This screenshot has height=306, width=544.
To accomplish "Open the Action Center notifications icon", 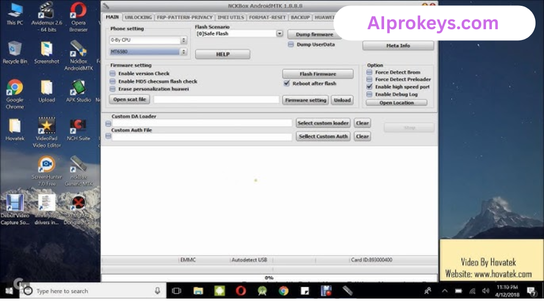I will click(531, 291).
